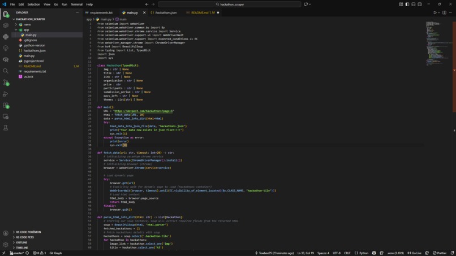Click the Explorer more actions ellipsis
The width and height of the screenshot is (456, 256).
coord(77,12)
